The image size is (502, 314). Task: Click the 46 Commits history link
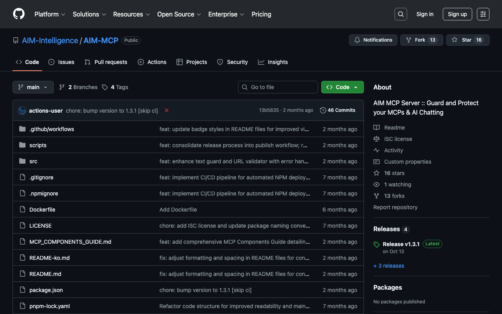pyautogui.click(x=338, y=110)
